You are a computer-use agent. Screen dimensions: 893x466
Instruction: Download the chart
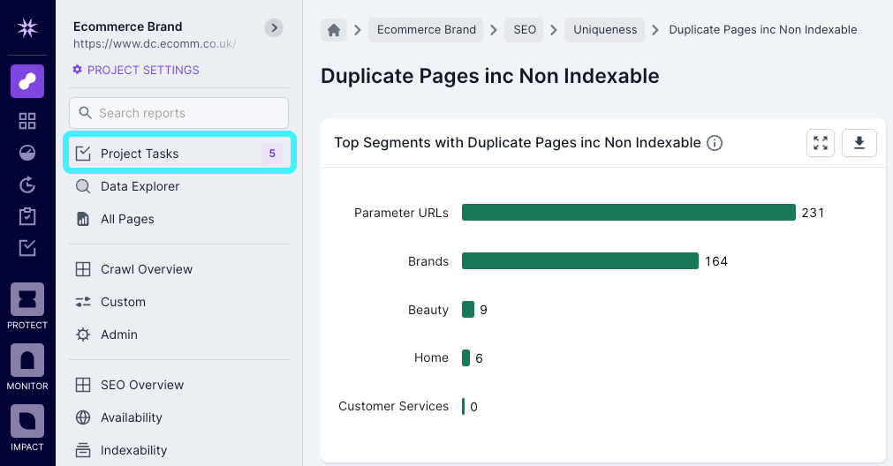click(x=859, y=143)
